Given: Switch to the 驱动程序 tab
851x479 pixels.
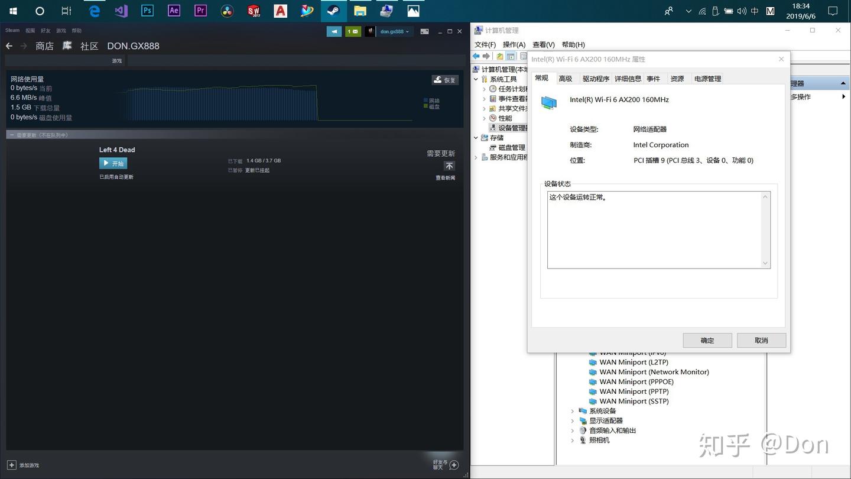Looking at the screenshot, I should (596, 79).
